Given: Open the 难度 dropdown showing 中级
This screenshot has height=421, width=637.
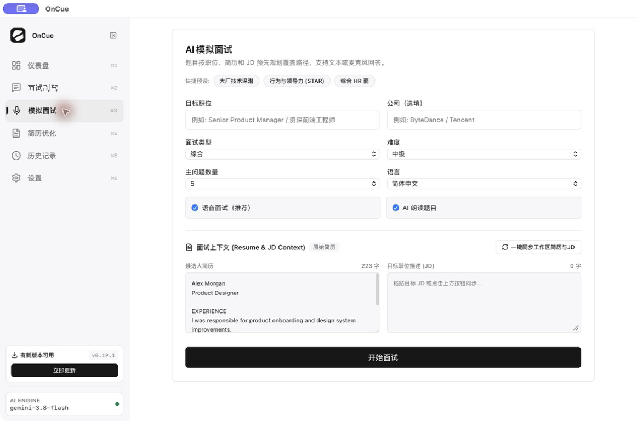Looking at the screenshot, I should click(x=484, y=154).
